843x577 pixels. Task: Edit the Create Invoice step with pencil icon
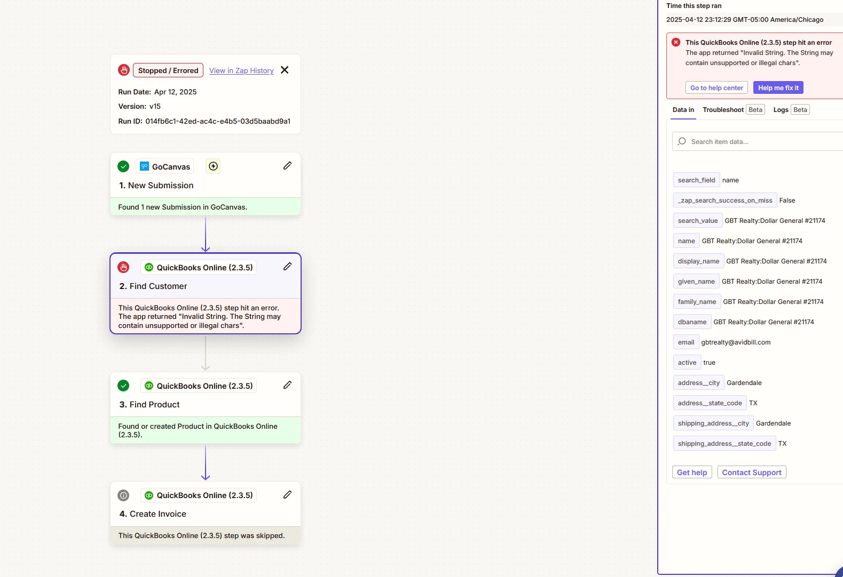click(287, 494)
